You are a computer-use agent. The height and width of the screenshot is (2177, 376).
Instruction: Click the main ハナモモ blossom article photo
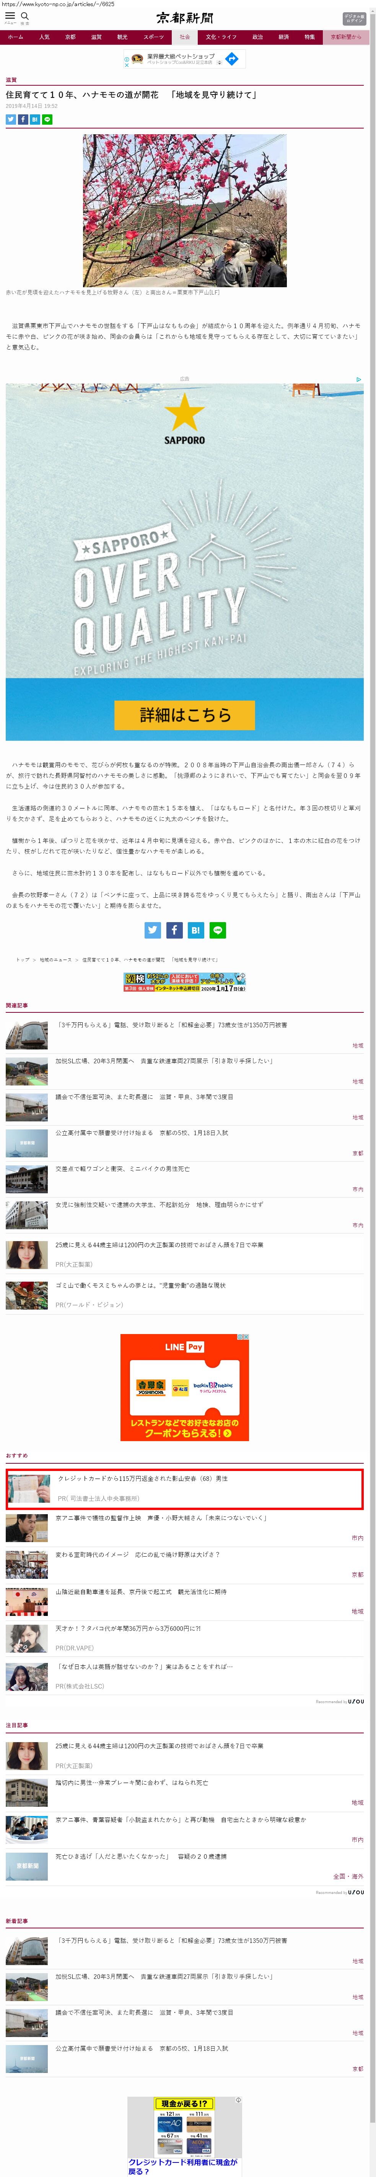(x=184, y=210)
